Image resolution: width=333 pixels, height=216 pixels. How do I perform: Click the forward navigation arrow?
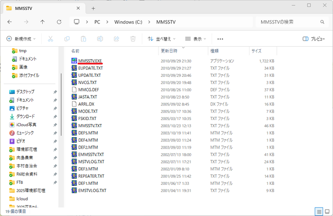point(26,22)
